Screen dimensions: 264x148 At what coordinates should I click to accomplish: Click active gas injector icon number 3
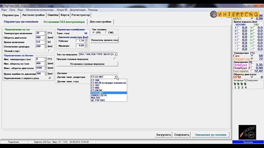point(242,84)
